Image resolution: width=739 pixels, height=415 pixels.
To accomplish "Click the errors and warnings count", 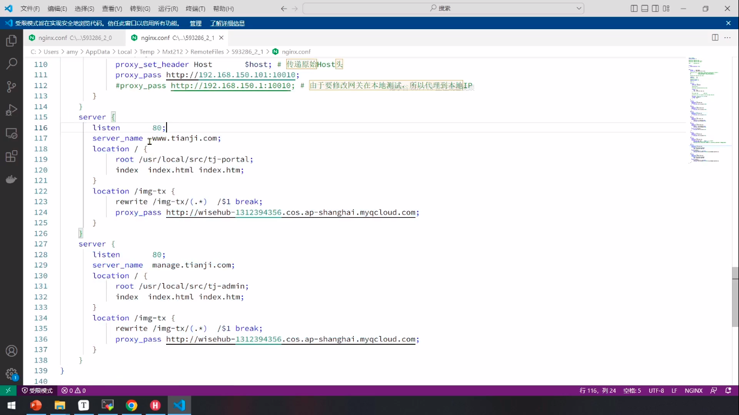I will [x=74, y=391].
